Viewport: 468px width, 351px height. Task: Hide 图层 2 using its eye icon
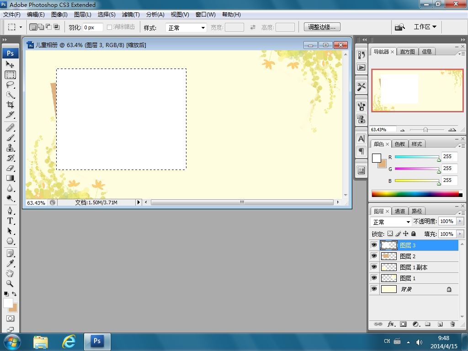coord(374,256)
